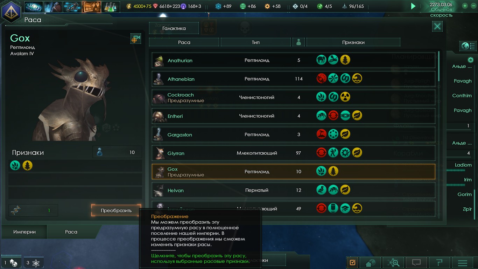Click the Преобразить button
The image size is (478, 269).
(x=116, y=211)
